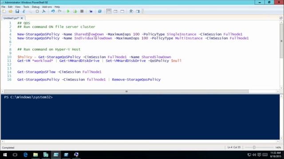284x159 pixels.
Task: Close the Untitled1.ps1 tab
Action: pos(22,18)
